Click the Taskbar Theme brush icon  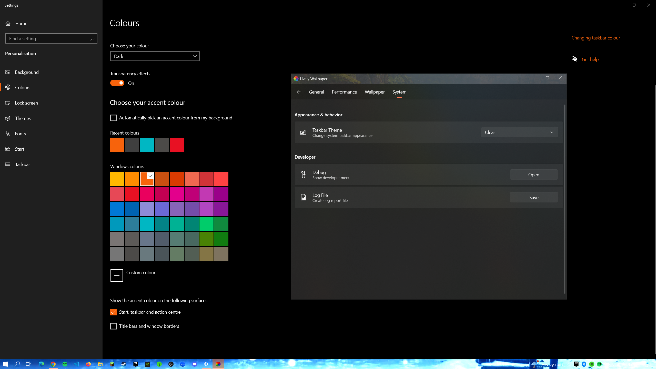pos(303,132)
